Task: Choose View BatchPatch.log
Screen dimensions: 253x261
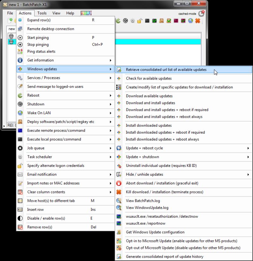Action: point(184,201)
